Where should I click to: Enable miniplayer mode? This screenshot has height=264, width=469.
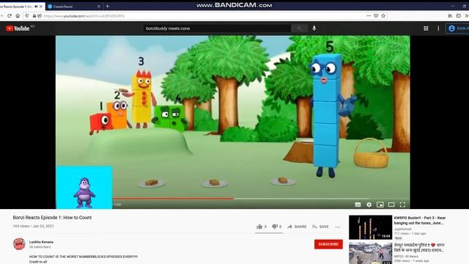coord(380,205)
